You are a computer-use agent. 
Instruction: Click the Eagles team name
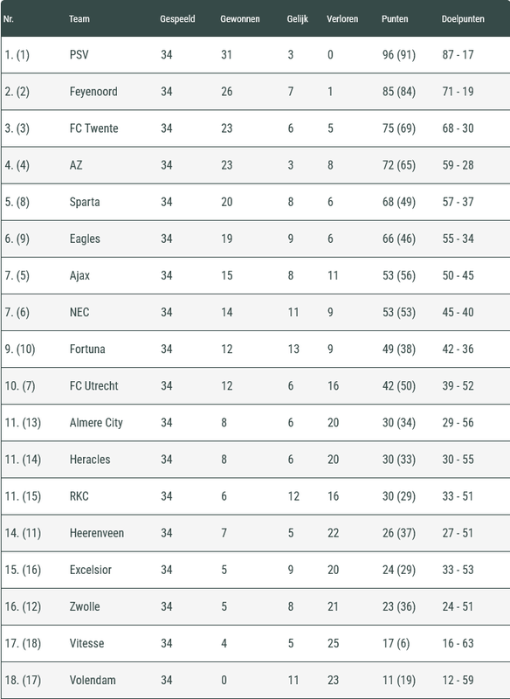(85, 239)
